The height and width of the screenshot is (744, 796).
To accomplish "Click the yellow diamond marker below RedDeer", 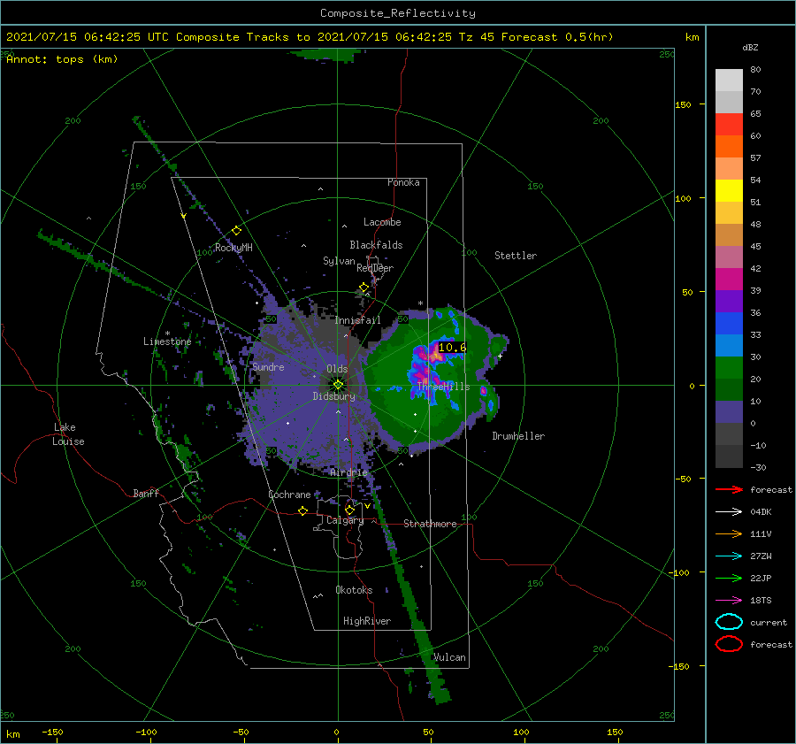I will [364, 288].
